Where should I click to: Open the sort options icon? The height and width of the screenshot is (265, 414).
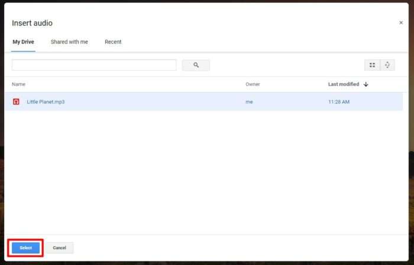tap(387, 65)
